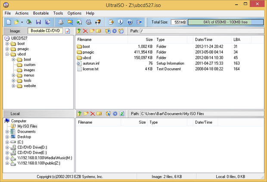
Task: Click the red X delete icon in the Local toolbar
Action: click(93, 114)
